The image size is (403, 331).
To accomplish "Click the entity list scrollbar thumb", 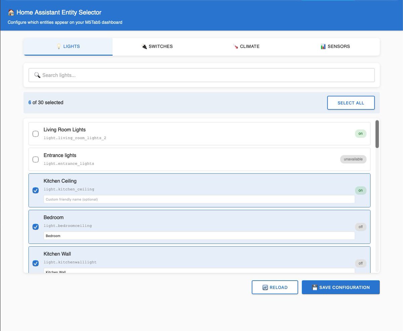I will (x=377, y=134).
